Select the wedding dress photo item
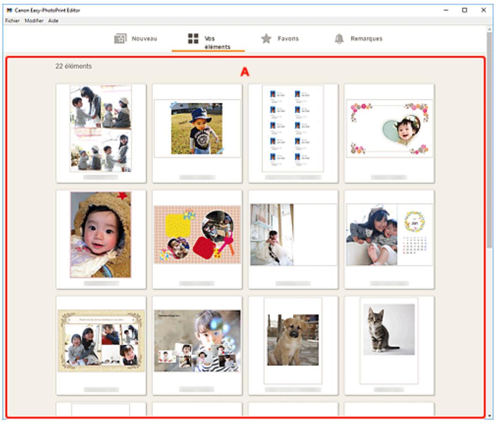 pyautogui.click(x=293, y=240)
